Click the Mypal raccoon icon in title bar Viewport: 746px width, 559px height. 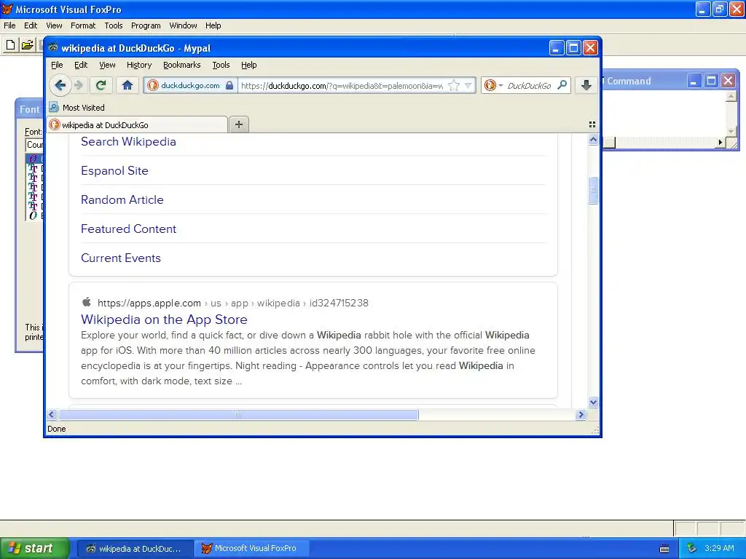pos(53,47)
